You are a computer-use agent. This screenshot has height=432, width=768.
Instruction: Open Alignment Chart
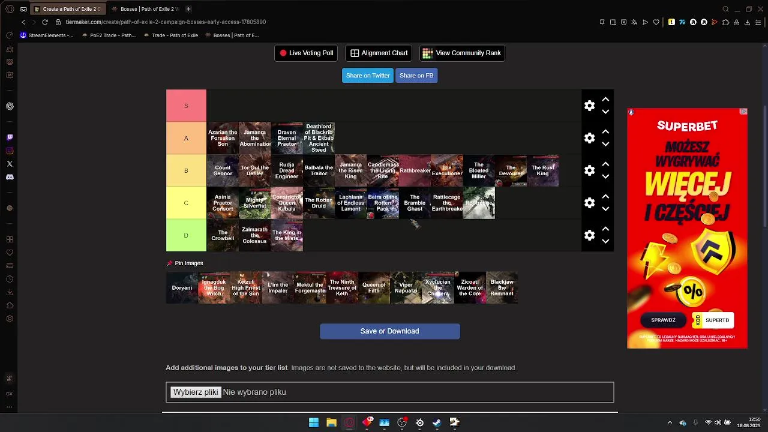(379, 53)
